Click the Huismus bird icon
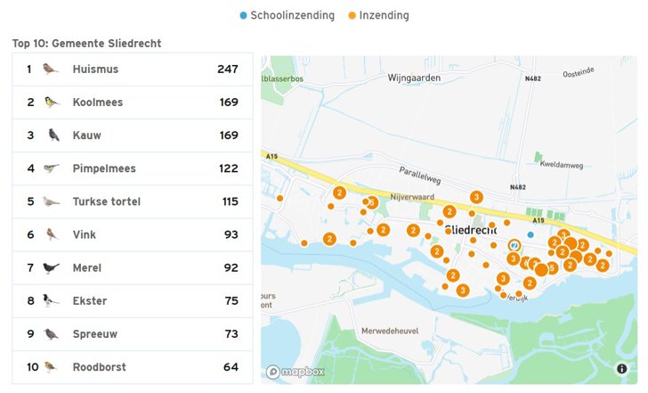 pyautogui.click(x=50, y=69)
